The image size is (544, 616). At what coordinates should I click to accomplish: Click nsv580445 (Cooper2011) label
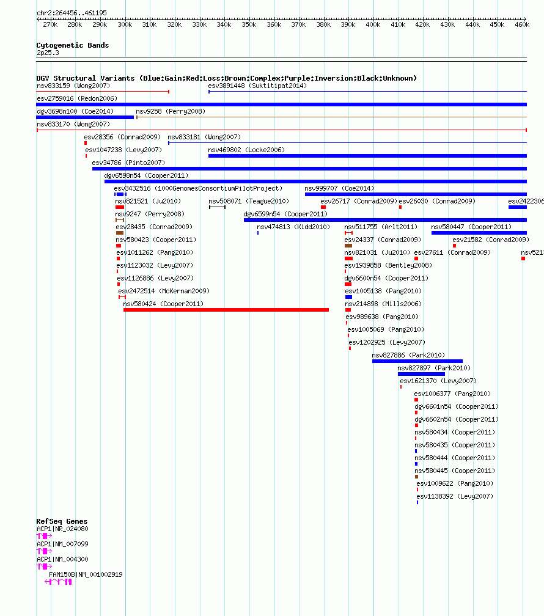[x=455, y=471]
